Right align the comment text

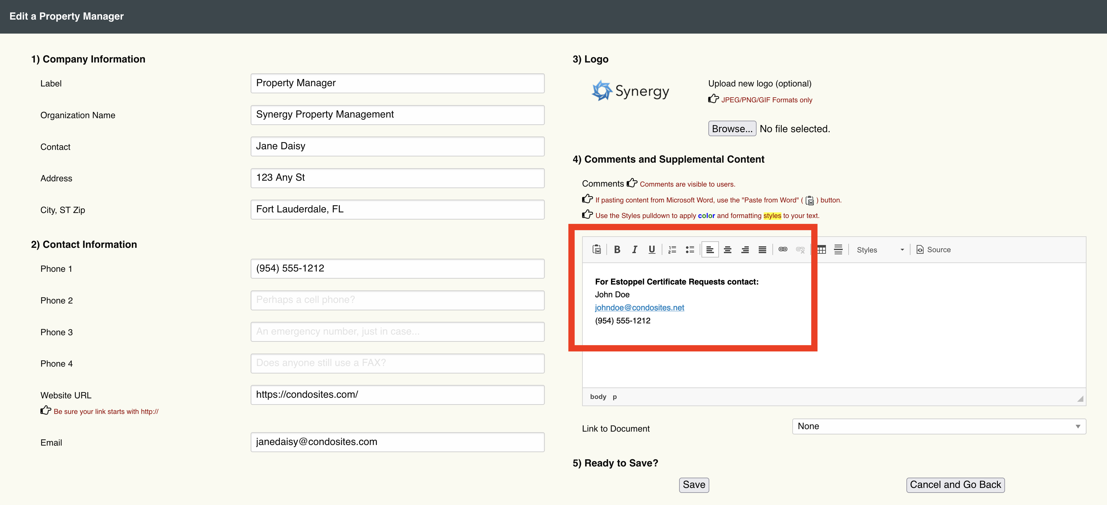pyautogui.click(x=745, y=249)
